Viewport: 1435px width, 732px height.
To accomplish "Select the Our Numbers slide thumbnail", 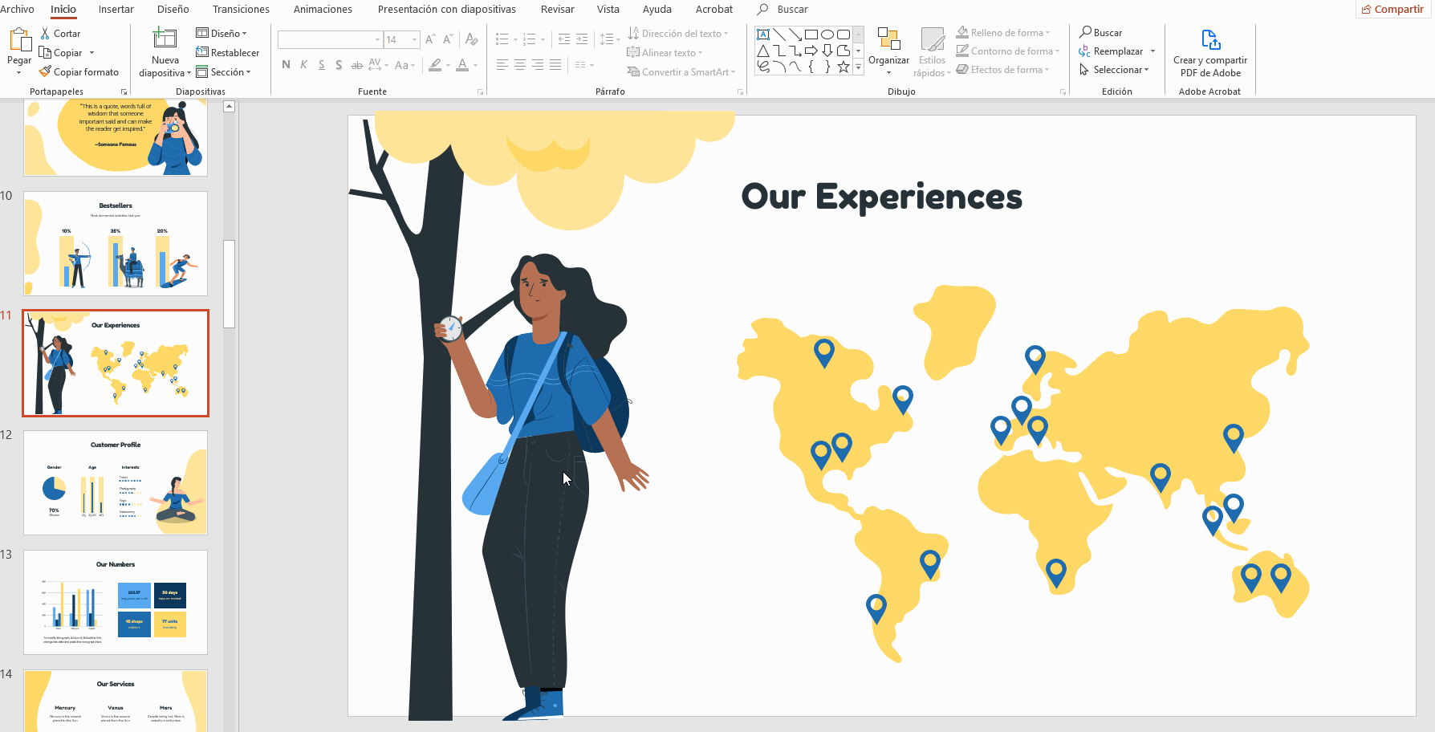I will point(116,602).
